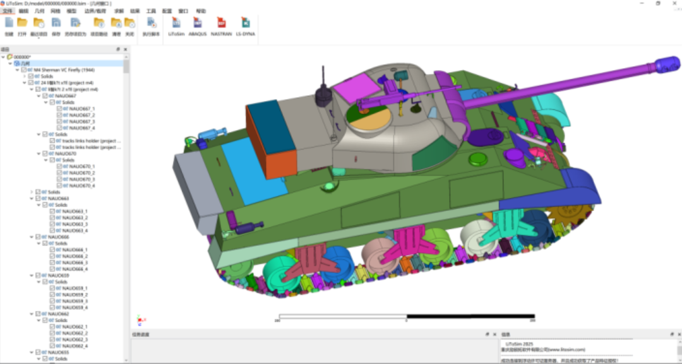Image resolution: width=682 pixels, height=364 pixels.
Task: Select the NAUO659_4 tree row
Action: 69,307
